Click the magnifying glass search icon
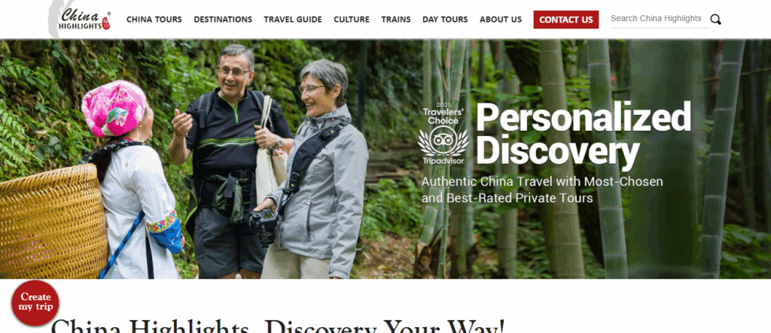 [715, 20]
